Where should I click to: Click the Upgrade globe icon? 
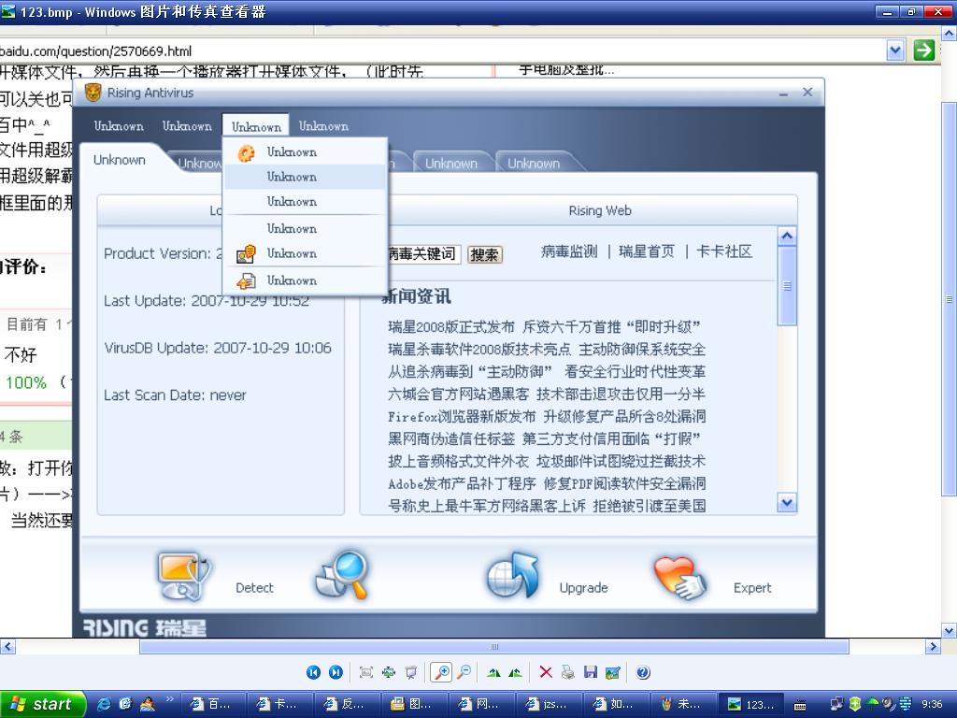tap(513, 576)
